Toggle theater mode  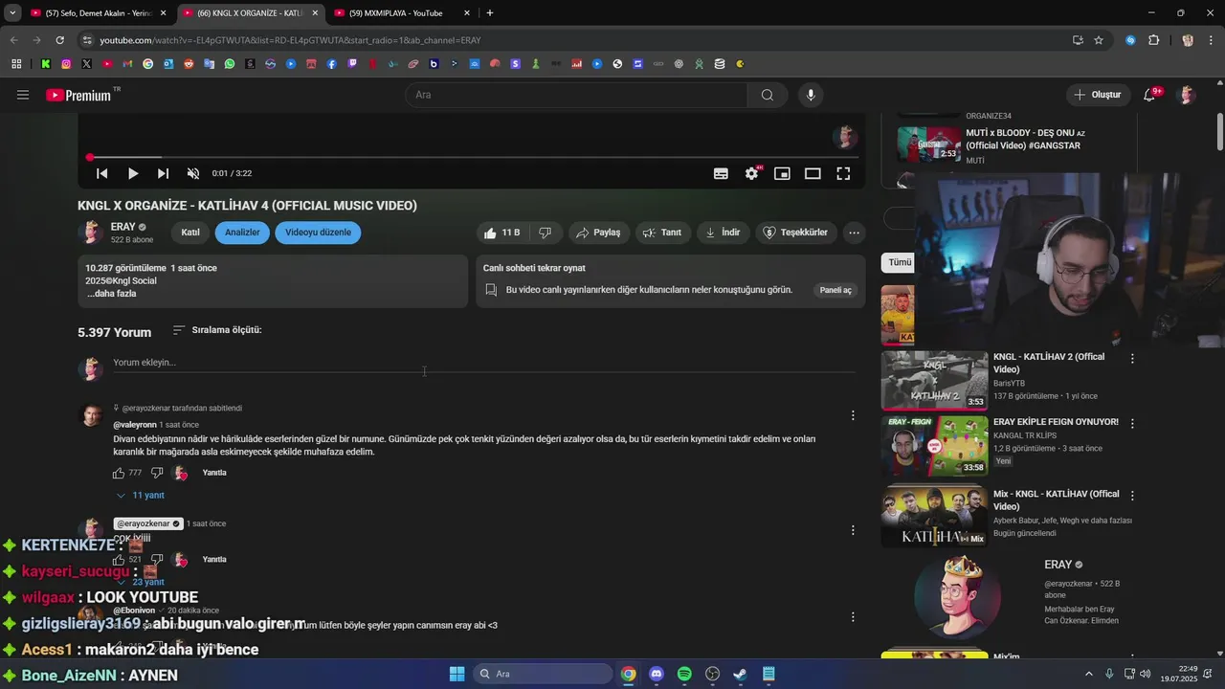pyautogui.click(x=813, y=173)
